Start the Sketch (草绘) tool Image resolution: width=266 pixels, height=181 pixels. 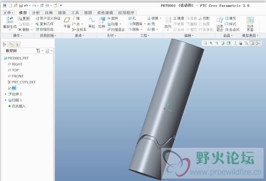(x=92, y=22)
